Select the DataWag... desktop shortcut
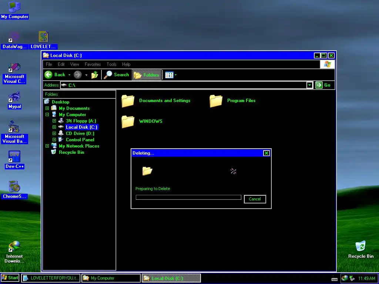The width and height of the screenshot is (379, 284). [14, 41]
